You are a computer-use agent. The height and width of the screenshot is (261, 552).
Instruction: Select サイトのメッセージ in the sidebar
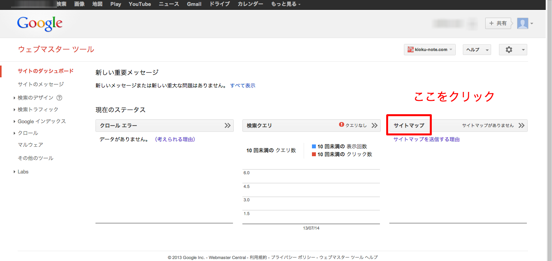point(40,84)
